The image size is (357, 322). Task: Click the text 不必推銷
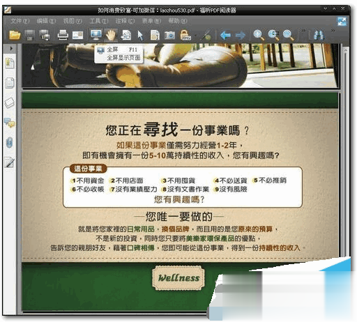coord(273,181)
